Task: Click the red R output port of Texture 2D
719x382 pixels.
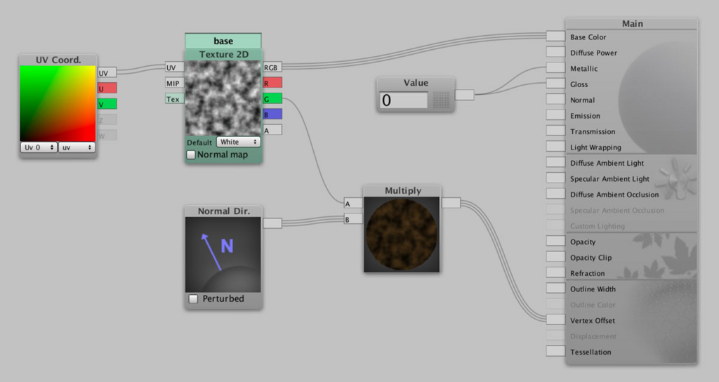Action: 272,83
